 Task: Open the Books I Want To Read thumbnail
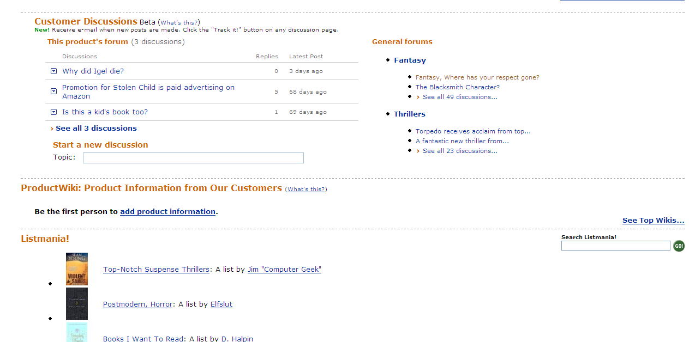pyautogui.click(x=77, y=332)
